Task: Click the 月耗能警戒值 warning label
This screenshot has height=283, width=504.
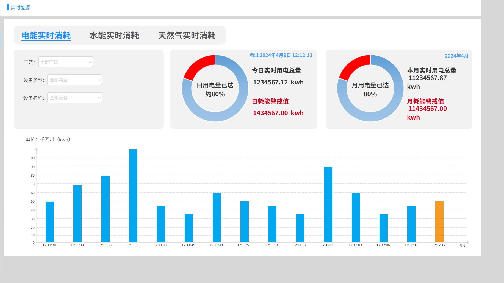Action: [425, 101]
